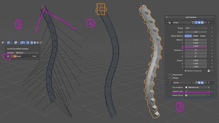Viewport: 219px width, 123px height.
Task: Open the Handles Selected dropdown
Action: click(27, 53)
